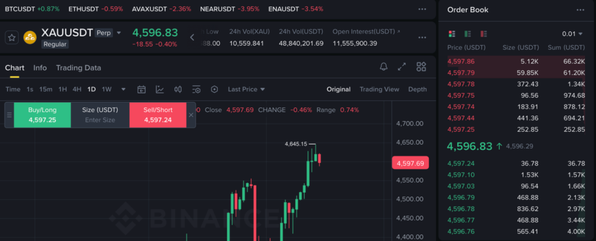Open the price alert bell
This screenshot has width=596, height=241.
click(384, 67)
